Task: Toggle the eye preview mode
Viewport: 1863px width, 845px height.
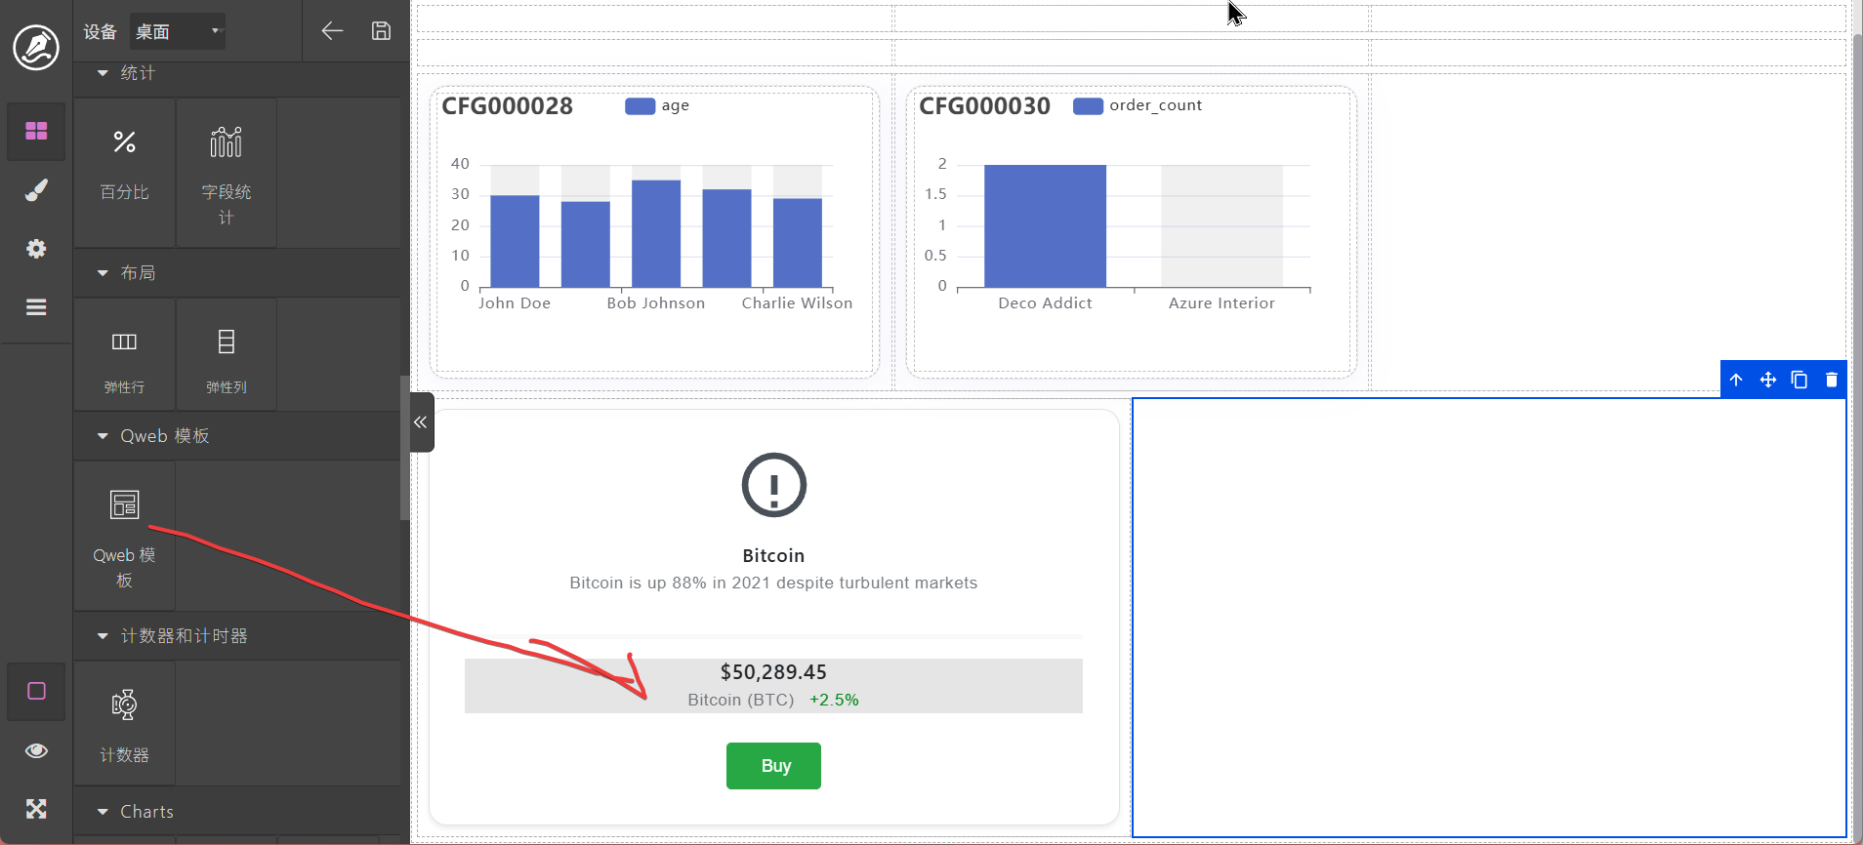Action: click(36, 750)
